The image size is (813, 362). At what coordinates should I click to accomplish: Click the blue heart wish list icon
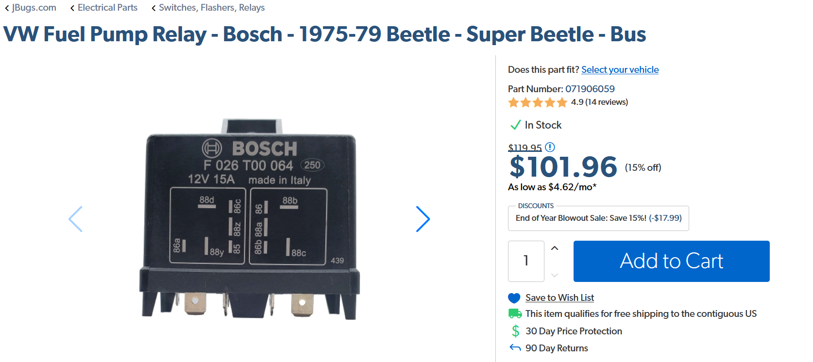pyautogui.click(x=514, y=298)
